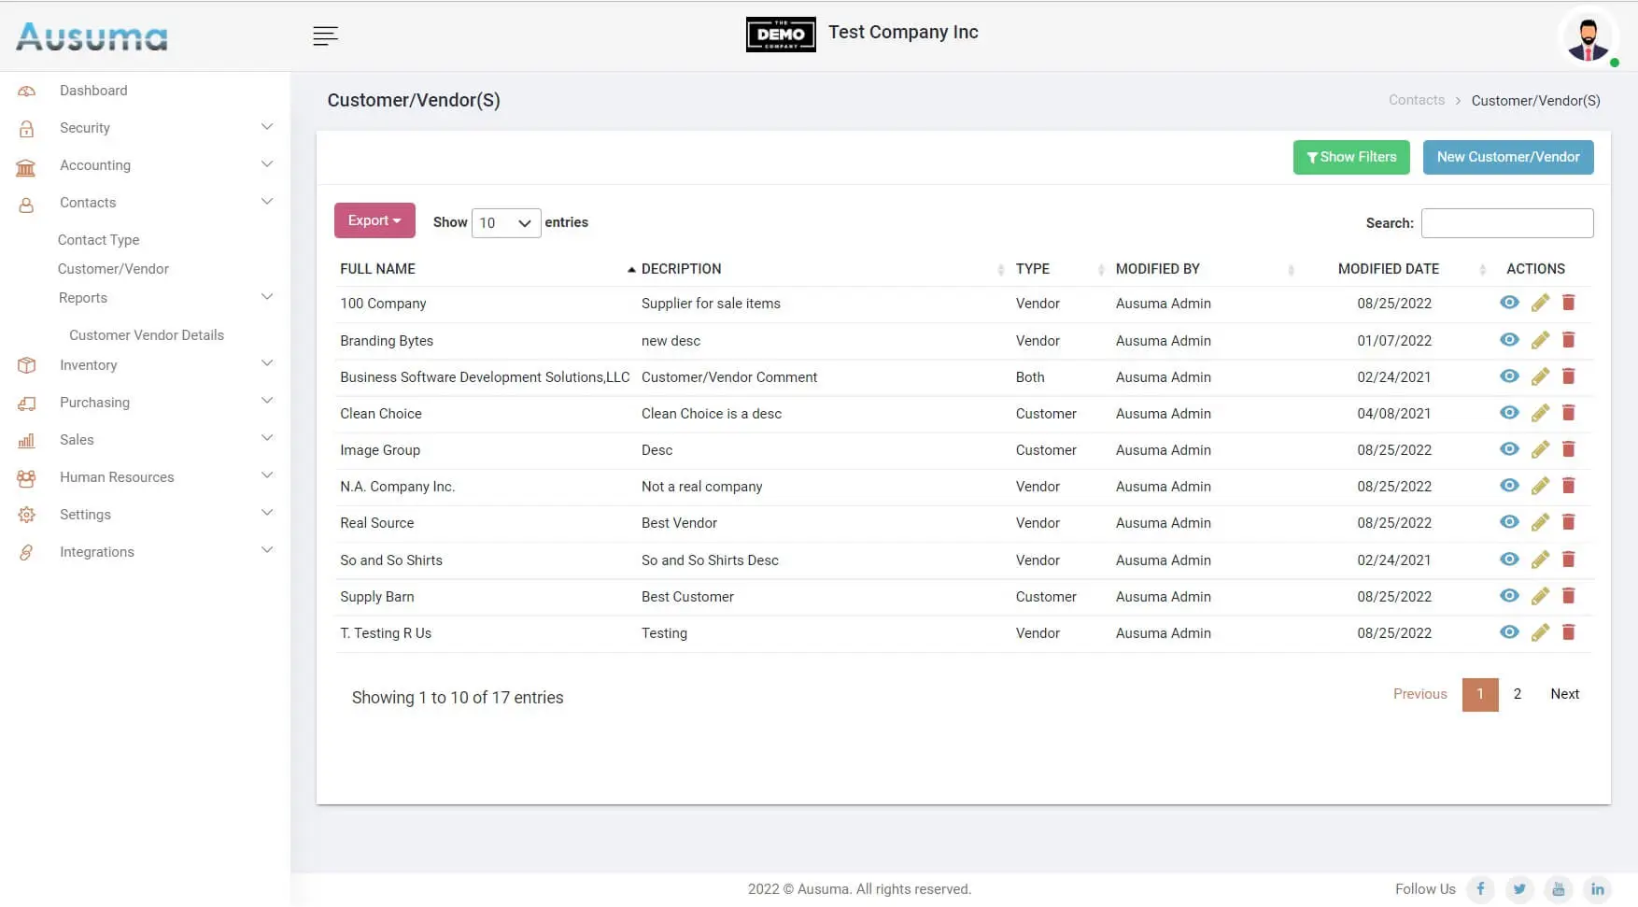View T. Testing R Us record
The image size is (1638, 907).
coord(1509,632)
